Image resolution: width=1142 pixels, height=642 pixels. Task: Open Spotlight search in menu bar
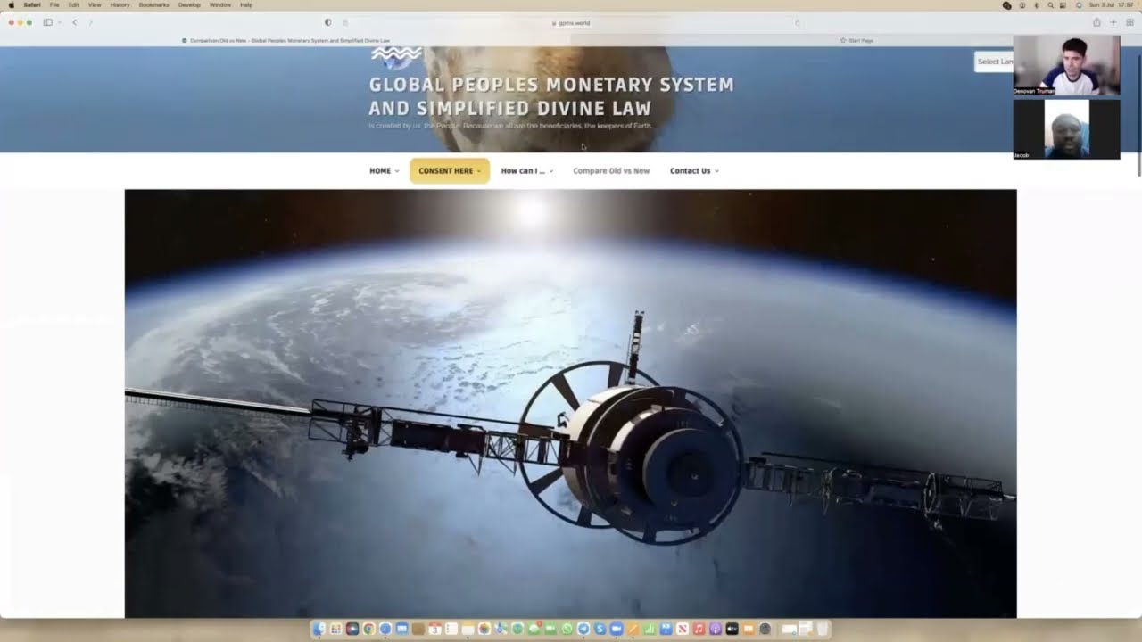tap(1050, 5)
